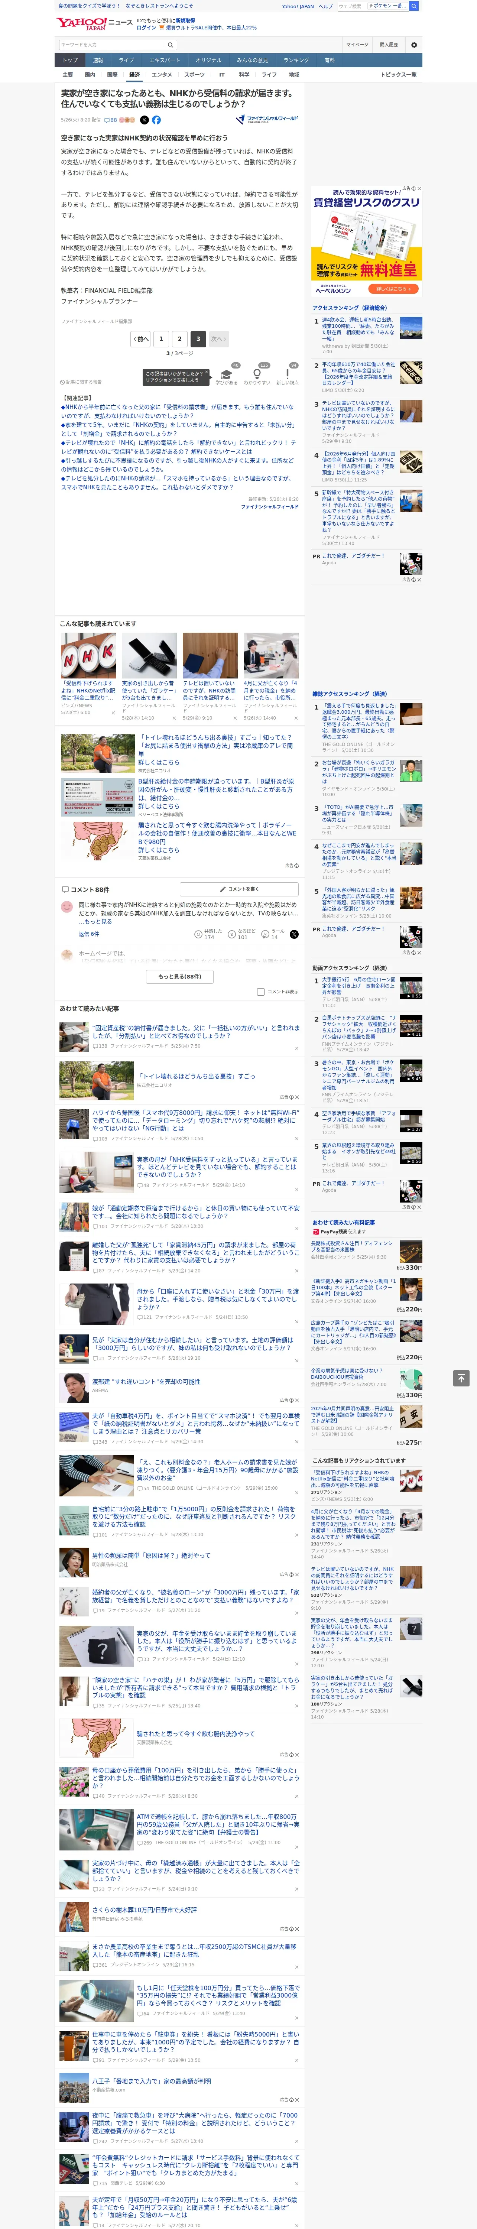
Task: Go to article page 1
Action: [x=161, y=339]
